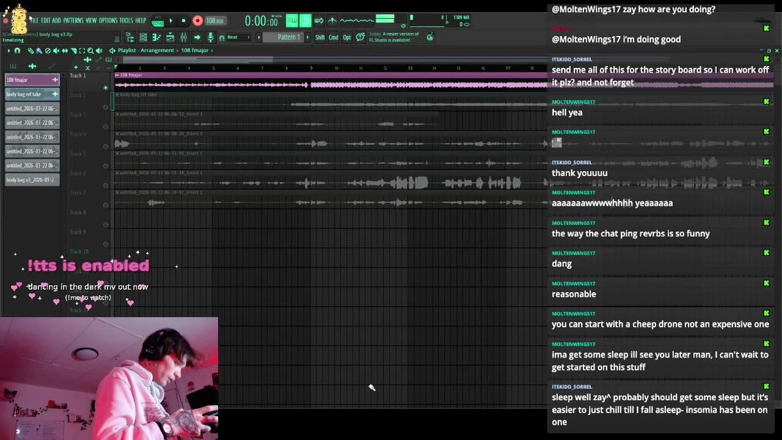Open the EDIT menu
The image size is (782, 440).
pyautogui.click(x=46, y=20)
